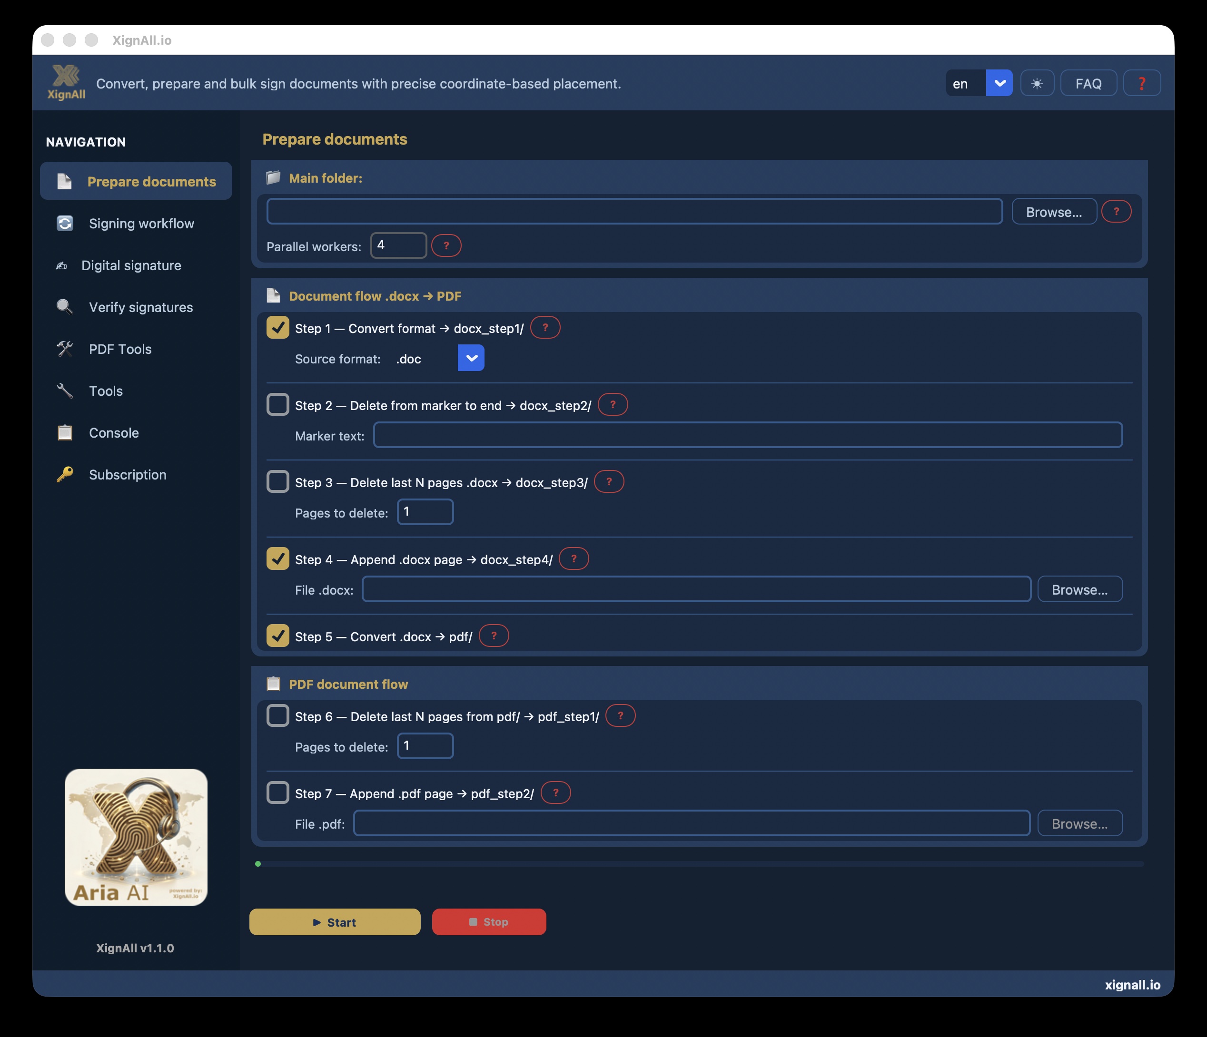The height and width of the screenshot is (1037, 1207).
Task: Click the .doc source format value
Action: click(x=408, y=359)
